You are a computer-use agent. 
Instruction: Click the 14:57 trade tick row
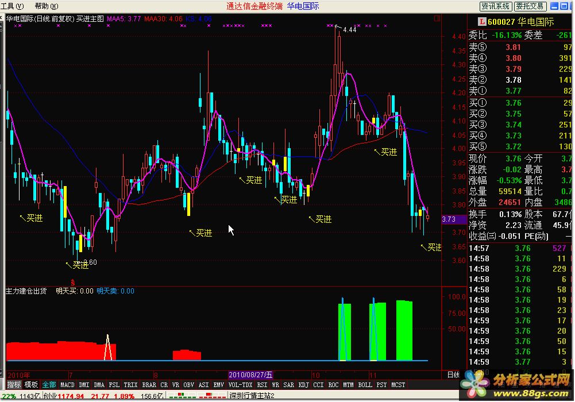[520, 248]
